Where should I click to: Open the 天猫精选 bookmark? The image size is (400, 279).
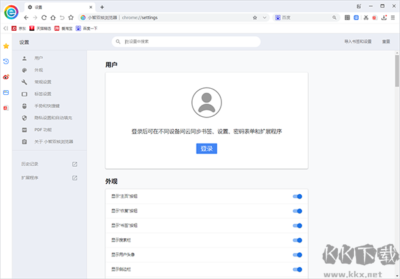[40, 28]
